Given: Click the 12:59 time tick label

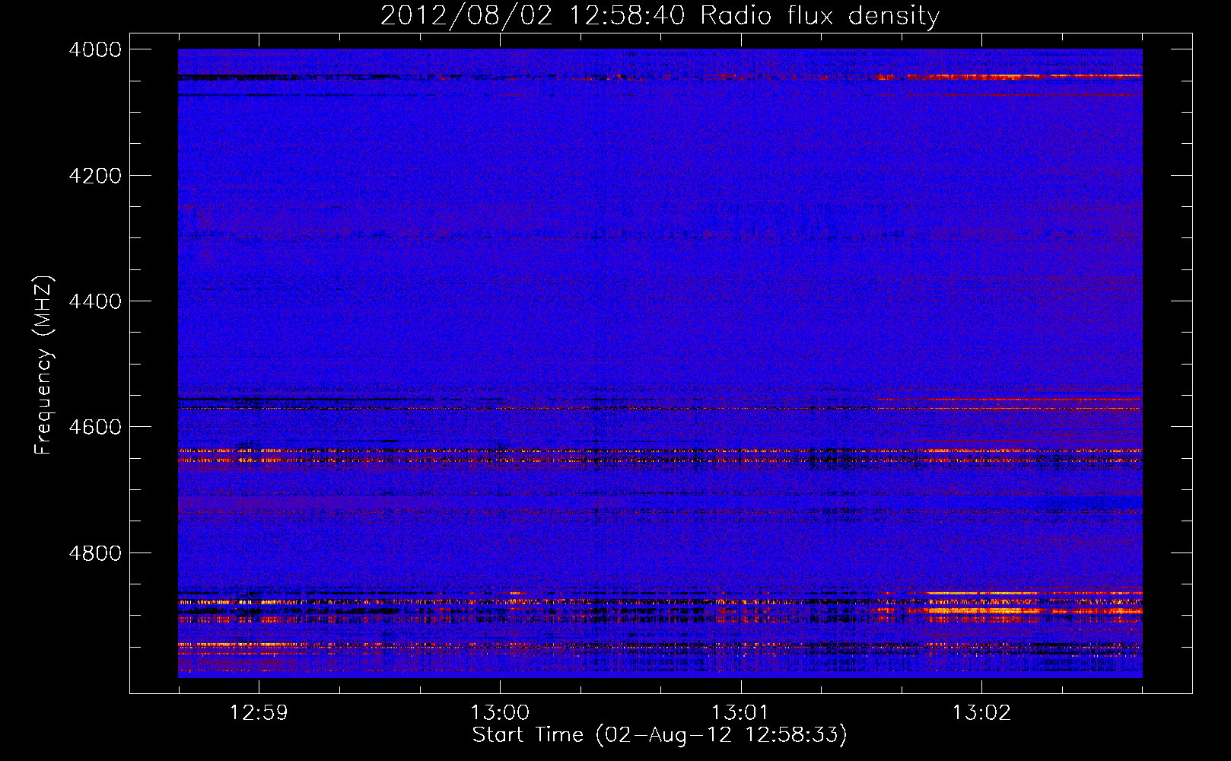Looking at the screenshot, I should click(x=259, y=713).
